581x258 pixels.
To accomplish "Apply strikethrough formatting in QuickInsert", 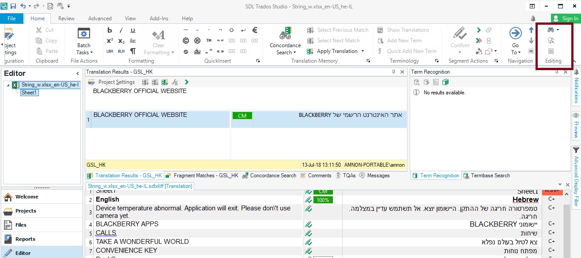I will [186, 51].
